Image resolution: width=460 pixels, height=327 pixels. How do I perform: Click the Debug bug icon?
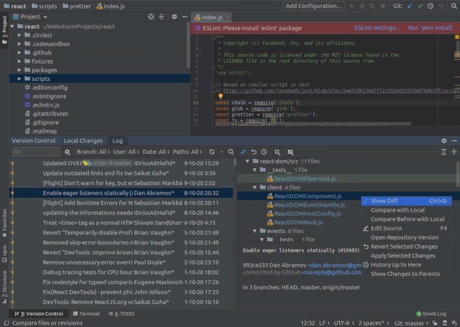[x=362, y=6]
